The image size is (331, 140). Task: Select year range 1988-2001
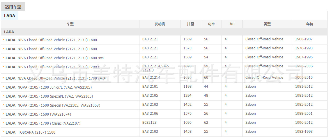304,114
